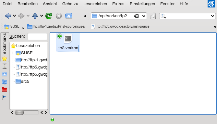Viewport: 217px width, 124px height.
Task: Click the Back navigation arrow
Action: (8, 16)
